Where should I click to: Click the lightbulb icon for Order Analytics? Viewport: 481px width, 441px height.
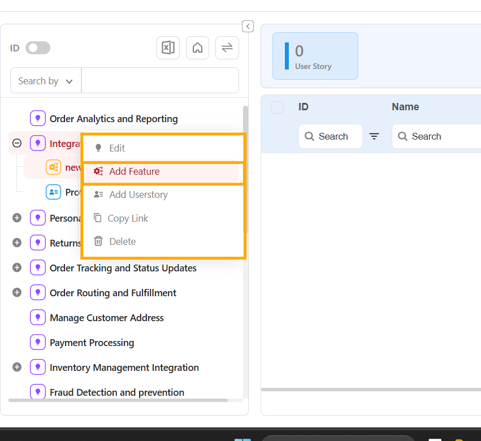tap(38, 119)
